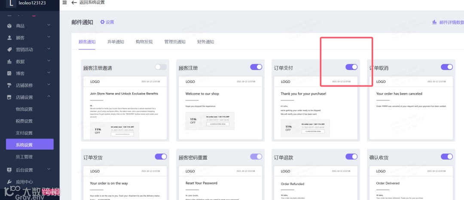Expand the 后台设置 menu chevron
The image size is (464, 200).
coord(49,170)
